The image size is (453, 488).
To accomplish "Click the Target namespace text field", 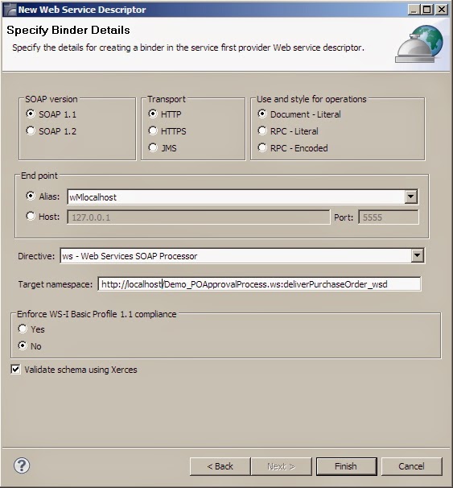I will [x=259, y=284].
